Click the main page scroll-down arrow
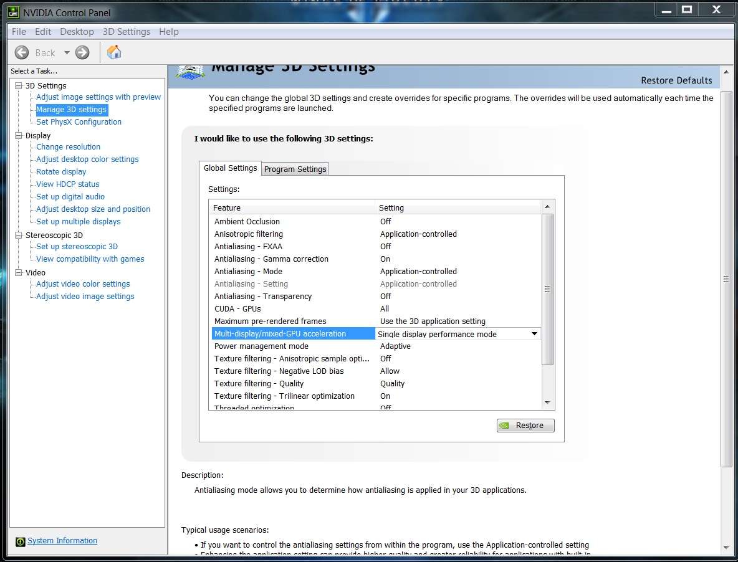738x562 pixels. tap(726, 548)
